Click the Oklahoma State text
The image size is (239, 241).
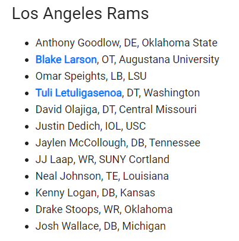pyautogui.click(x=180, y=43)
